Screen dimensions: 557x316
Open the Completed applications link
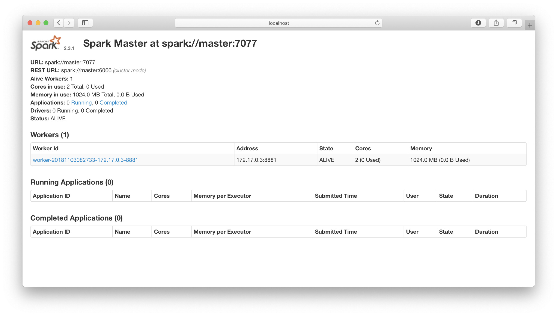(113, 102)
